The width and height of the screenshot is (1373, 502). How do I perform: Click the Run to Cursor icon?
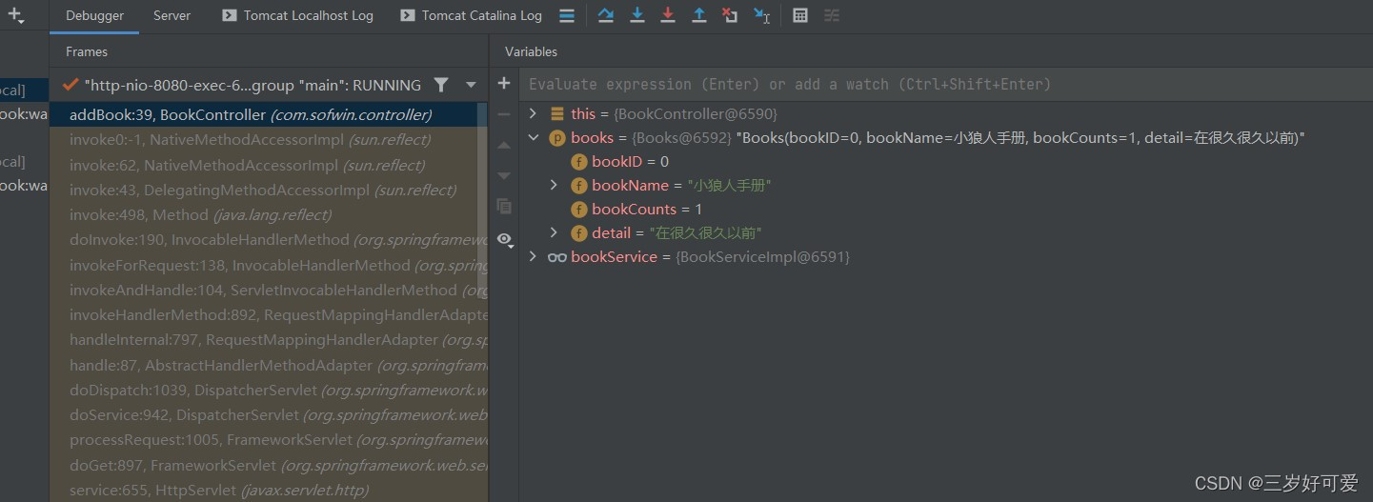coord(761,15)
